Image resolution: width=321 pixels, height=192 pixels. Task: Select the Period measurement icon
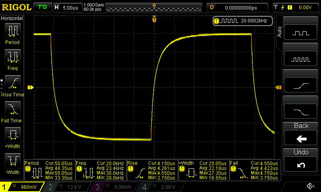(13, 31)
